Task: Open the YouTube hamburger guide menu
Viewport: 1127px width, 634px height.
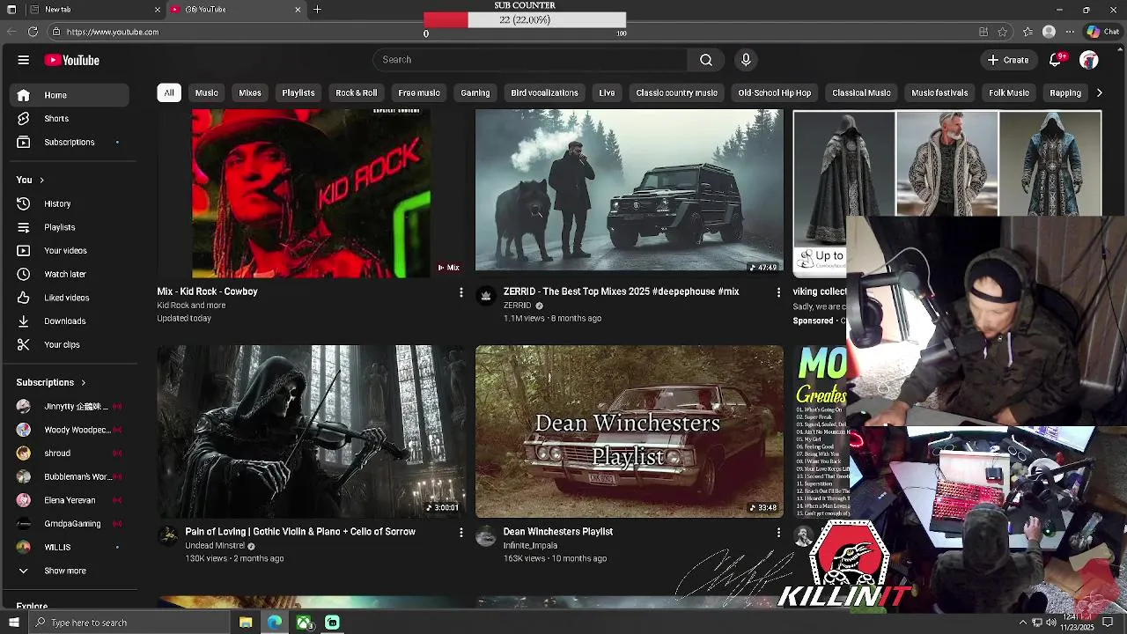Action: tap(24, 60)
